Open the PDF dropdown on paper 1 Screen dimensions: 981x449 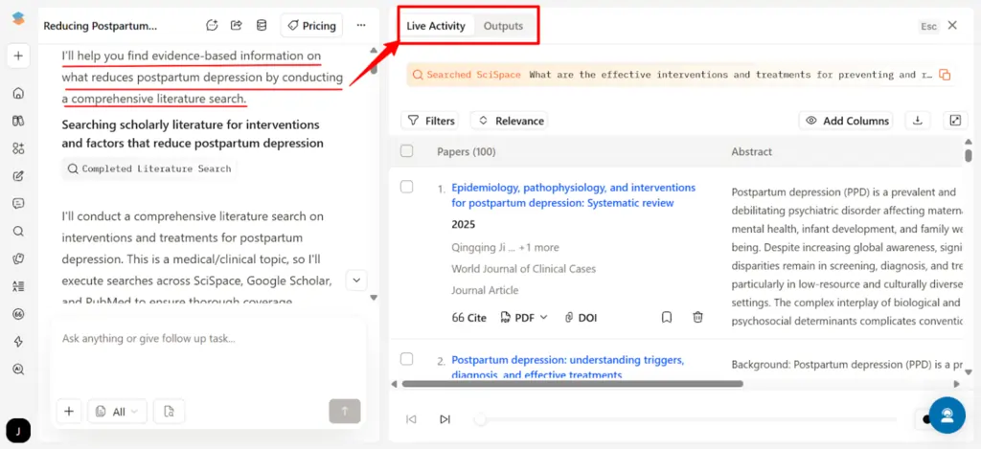(x=524, y=318)
